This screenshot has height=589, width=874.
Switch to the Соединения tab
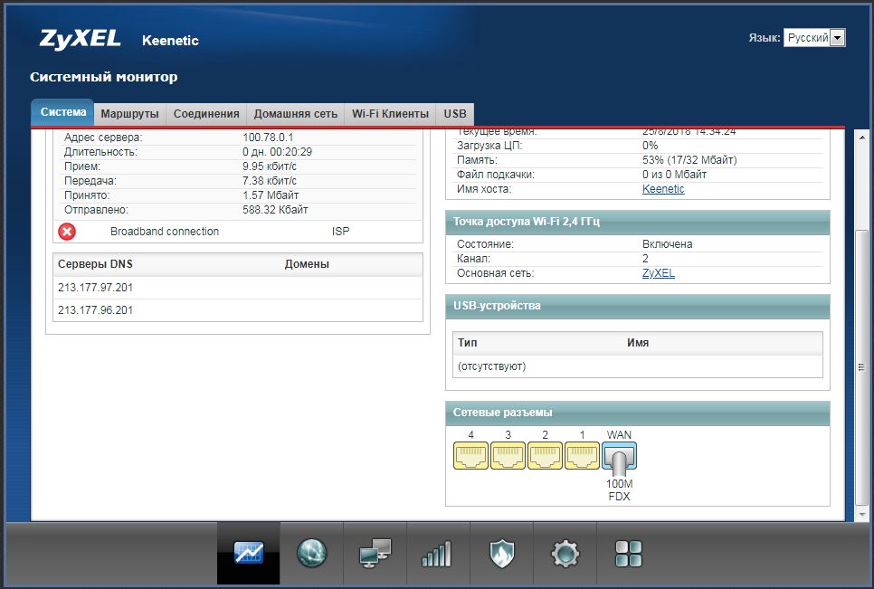coord(206,114)
